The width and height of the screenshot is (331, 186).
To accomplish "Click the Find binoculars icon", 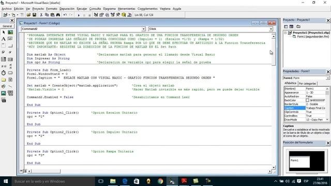I will (58, 15).
